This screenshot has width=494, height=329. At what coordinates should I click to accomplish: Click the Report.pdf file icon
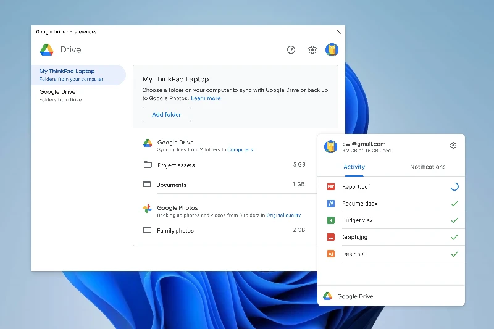tap(330, 186)
